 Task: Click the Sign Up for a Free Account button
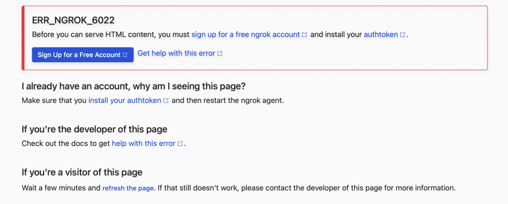click(83, 54)
